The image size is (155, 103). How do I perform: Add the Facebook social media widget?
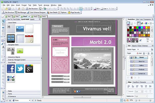pyautogui.click(x=11, y=68)
